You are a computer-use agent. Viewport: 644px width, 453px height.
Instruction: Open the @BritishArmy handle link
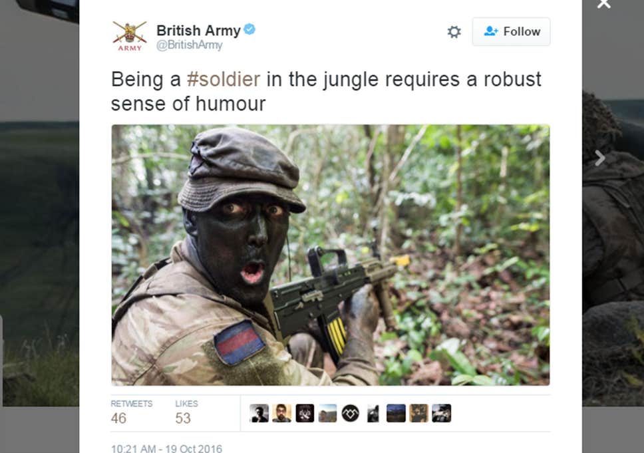tap(190, 45)
